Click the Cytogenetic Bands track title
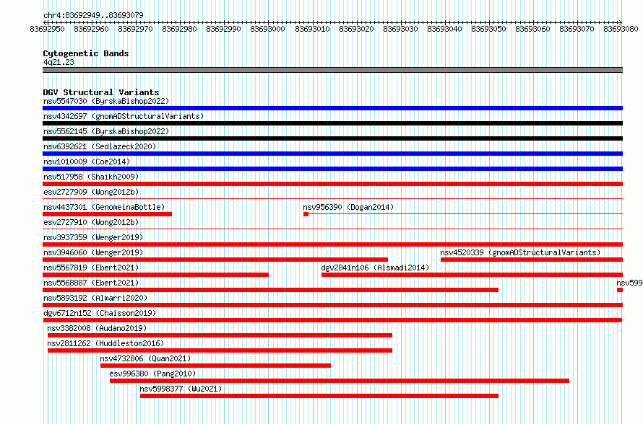The width and height of the screenshot is (643, 424). (x=86, y=53)
